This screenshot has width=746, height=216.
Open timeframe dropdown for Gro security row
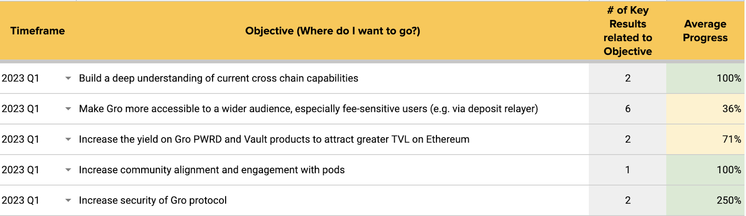click(x=68, y=201)
